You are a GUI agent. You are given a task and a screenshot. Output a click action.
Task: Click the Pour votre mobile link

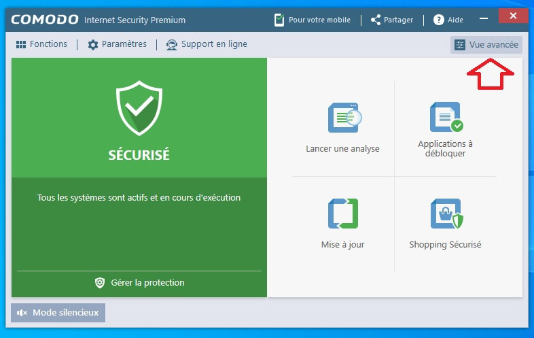313,20
